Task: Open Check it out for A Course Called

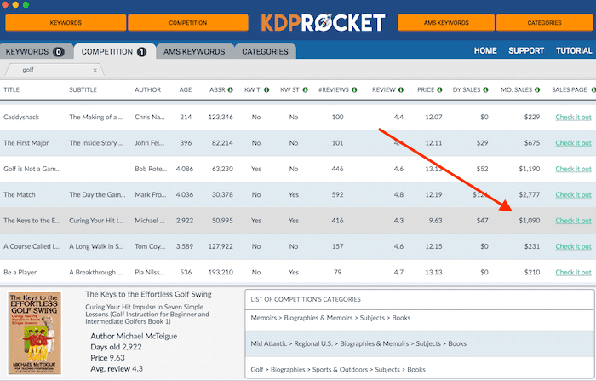Action: [x=573, y=246]
